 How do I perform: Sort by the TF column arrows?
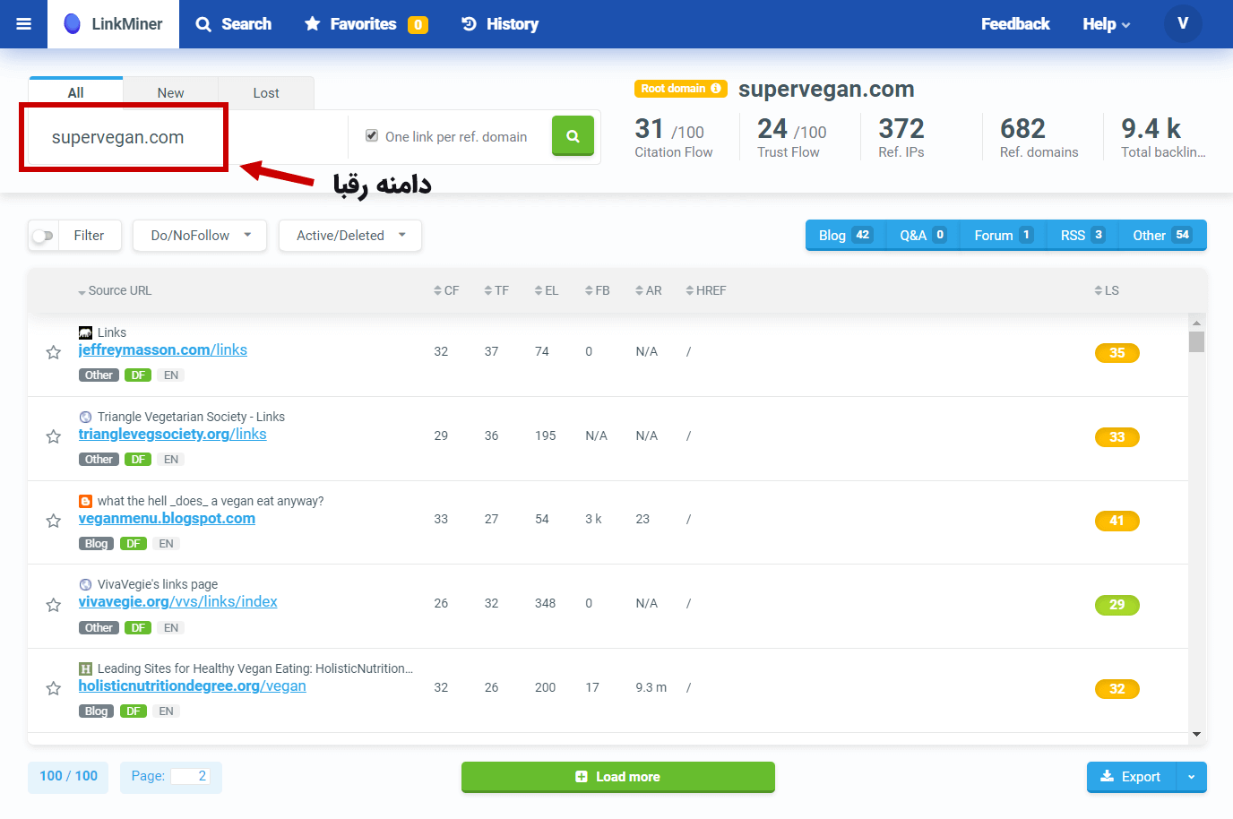[x=487, y=290]
